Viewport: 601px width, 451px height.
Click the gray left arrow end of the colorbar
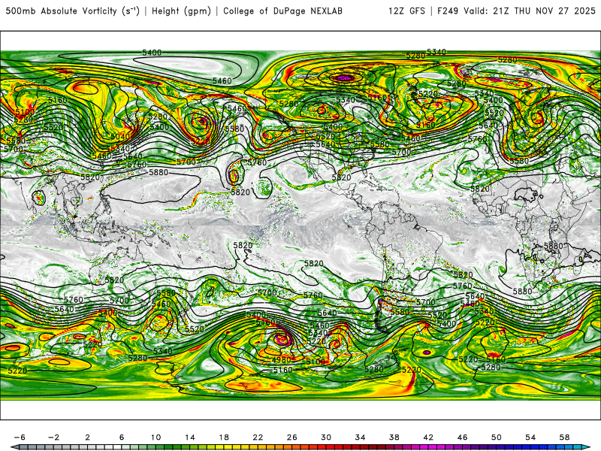click(14, 447)
